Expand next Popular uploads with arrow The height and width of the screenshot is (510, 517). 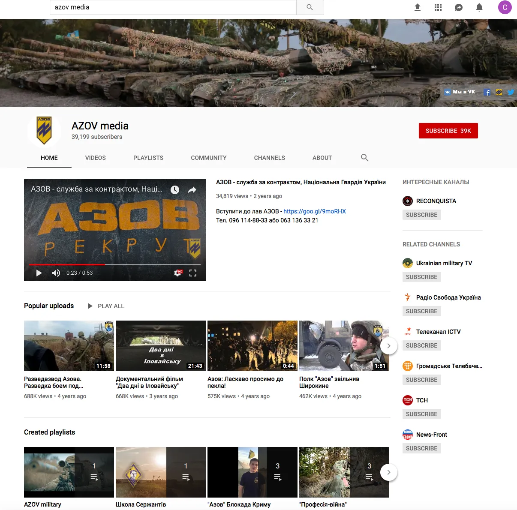[x=389, y=346]
